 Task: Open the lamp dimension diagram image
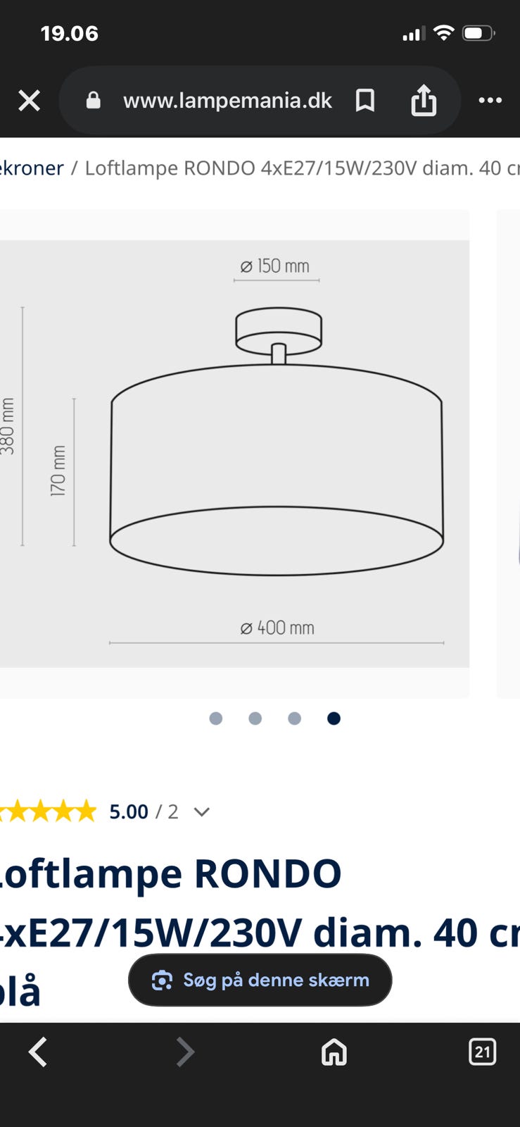tap(234, 454)
